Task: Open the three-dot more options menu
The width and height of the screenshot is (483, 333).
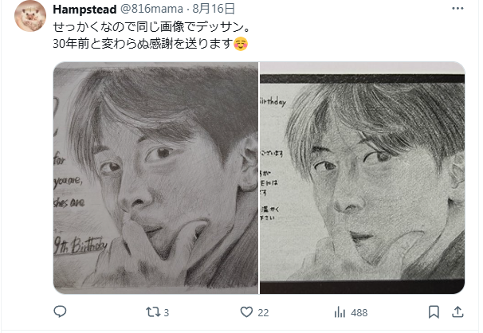Action: 457,9
